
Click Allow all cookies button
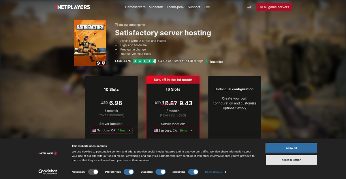coord(291,148)
